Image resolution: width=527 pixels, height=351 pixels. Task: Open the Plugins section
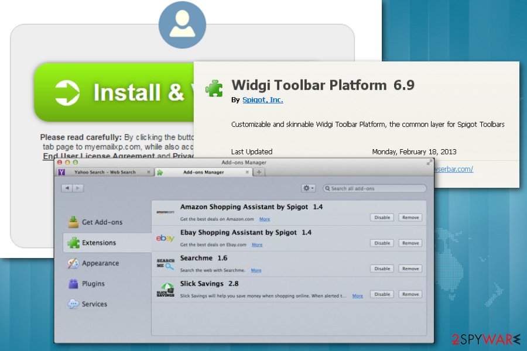[87, 284]
